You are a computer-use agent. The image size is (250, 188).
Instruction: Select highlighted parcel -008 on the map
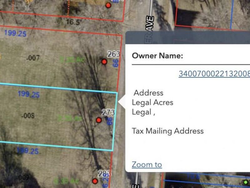tap(28, 116)
